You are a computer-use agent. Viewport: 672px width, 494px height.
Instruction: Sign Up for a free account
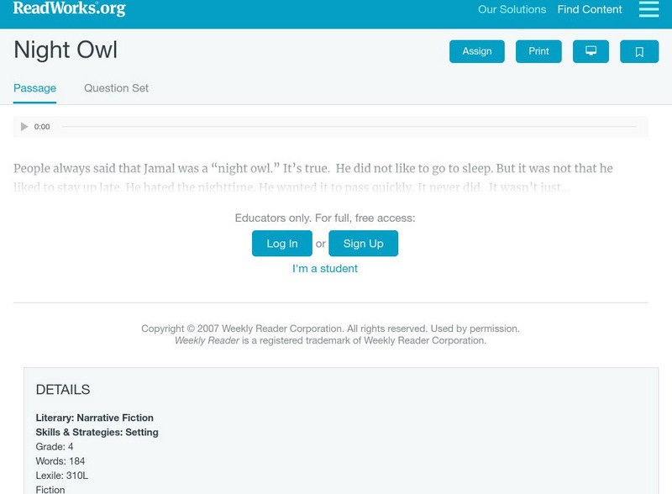click(363, 244)
